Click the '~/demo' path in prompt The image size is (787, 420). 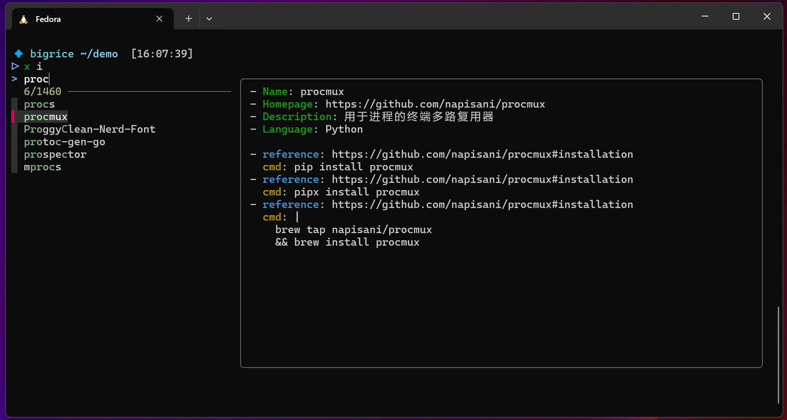(x=99, y=54)
